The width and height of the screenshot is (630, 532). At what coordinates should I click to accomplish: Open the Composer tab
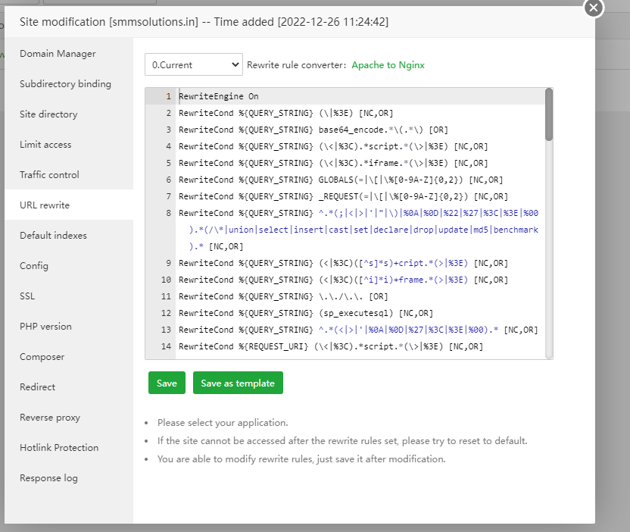coord(42,357)
